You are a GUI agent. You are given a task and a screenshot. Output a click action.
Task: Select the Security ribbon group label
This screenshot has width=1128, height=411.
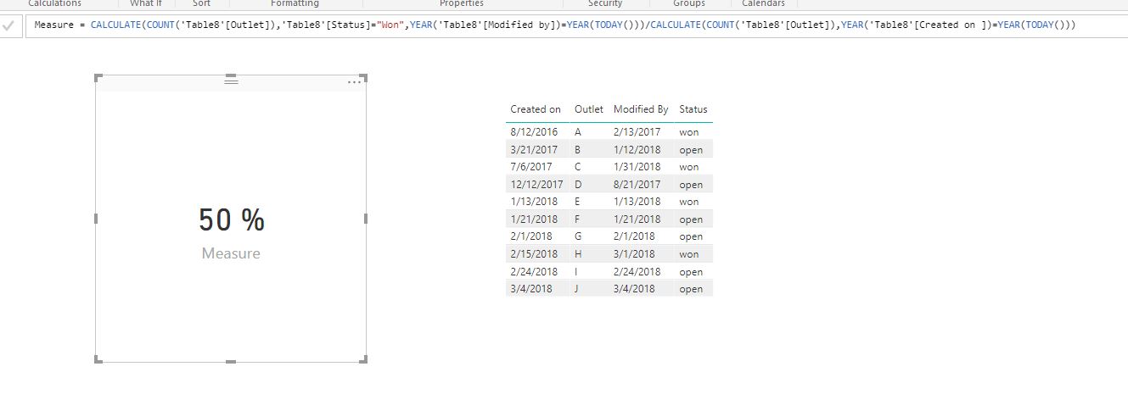pyautogui.click(x=604, y=4)
